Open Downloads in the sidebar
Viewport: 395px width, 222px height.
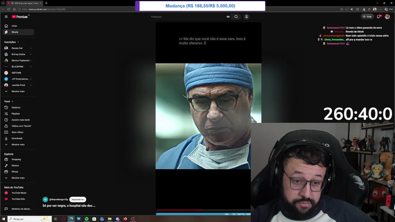tap(18, 138)
